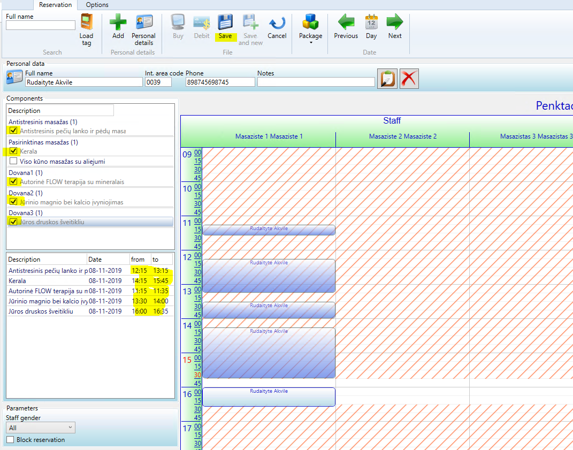Uncheck Jūros druskos šveitikliu component

tap(13, 222)
